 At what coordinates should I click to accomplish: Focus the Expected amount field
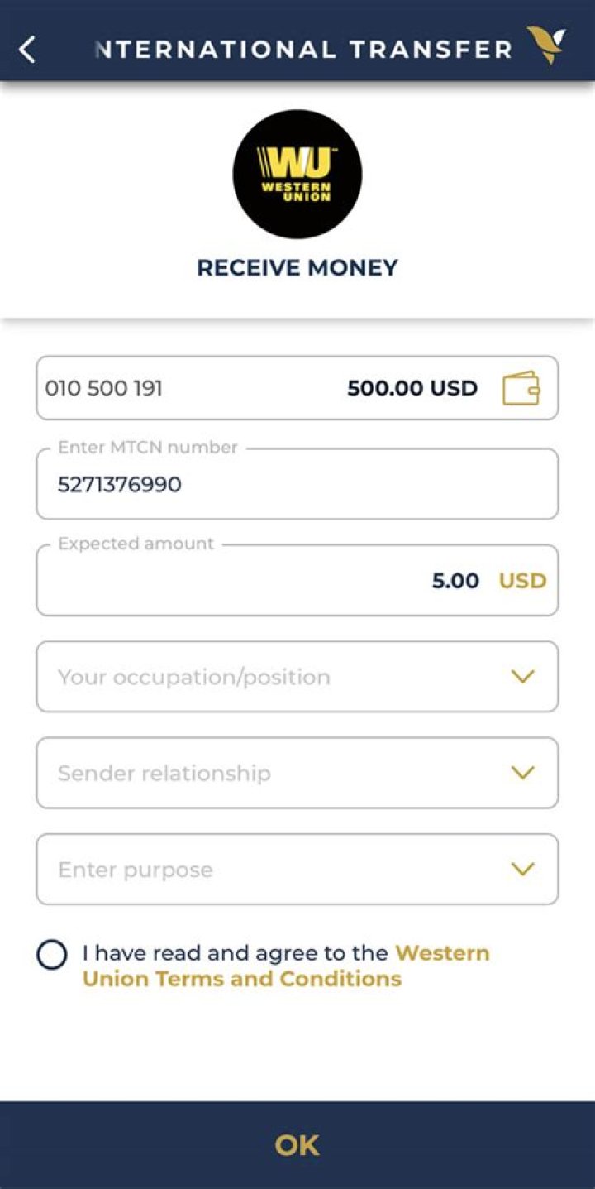click(297, 580)
